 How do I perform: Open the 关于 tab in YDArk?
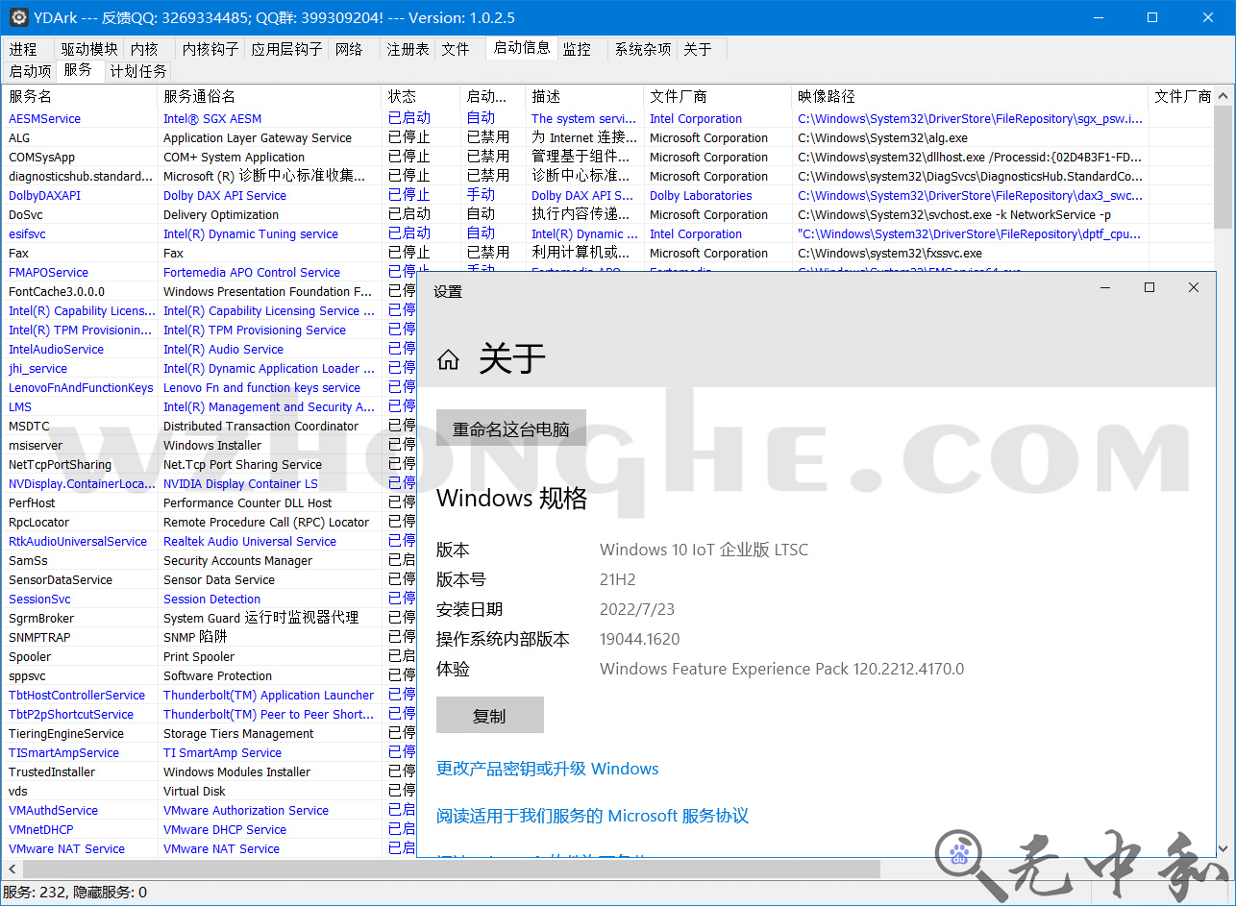click(x=698, y=49)
